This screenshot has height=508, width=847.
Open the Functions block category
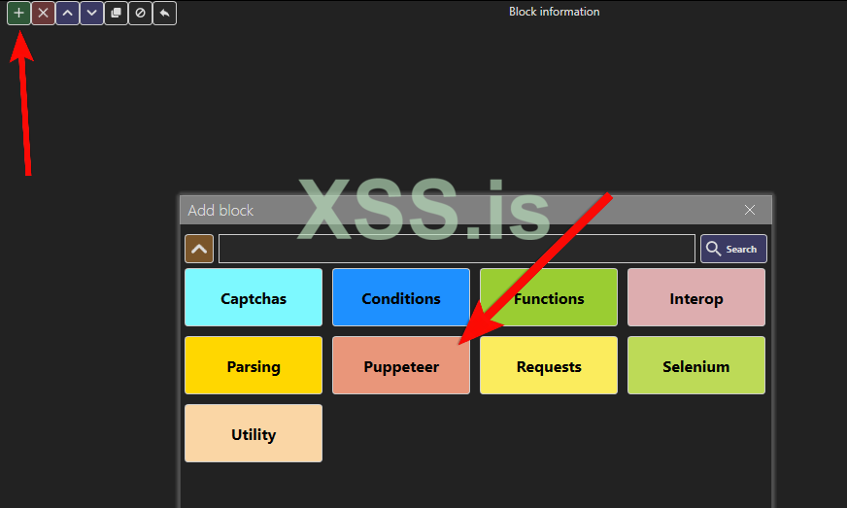[x=548, y=298]
